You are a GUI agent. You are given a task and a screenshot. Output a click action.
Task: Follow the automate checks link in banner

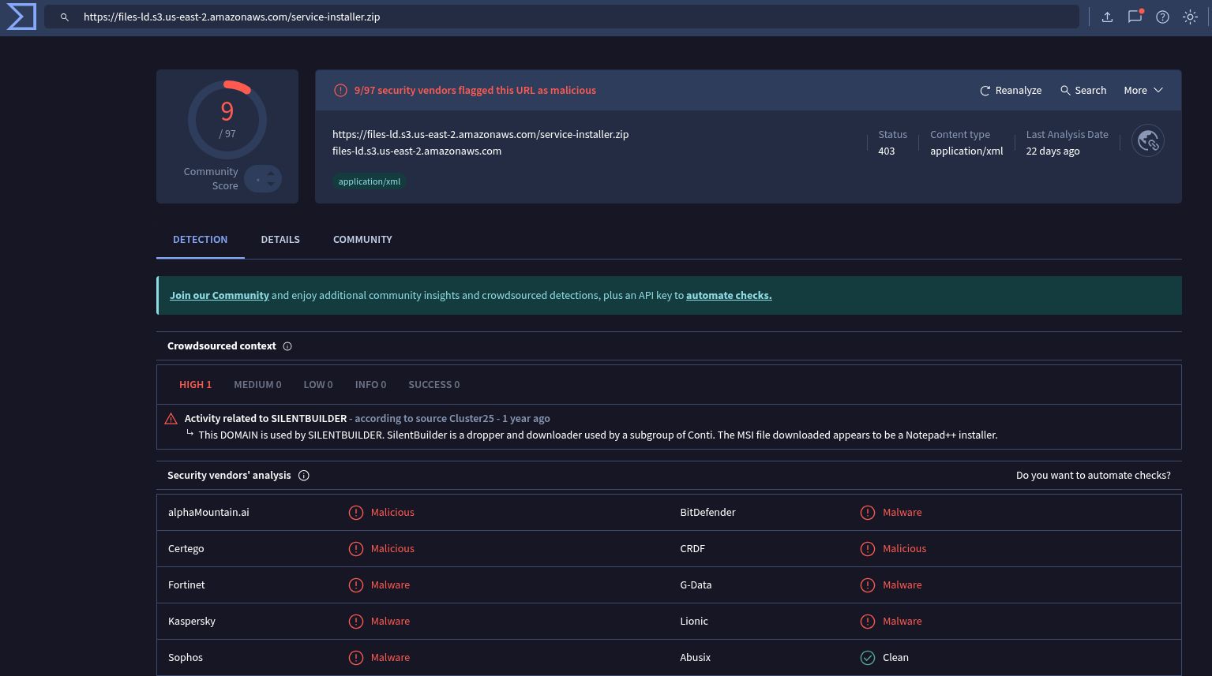(x=728, y=296)
